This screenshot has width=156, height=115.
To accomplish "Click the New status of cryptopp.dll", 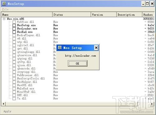I will tap(56, 72).
